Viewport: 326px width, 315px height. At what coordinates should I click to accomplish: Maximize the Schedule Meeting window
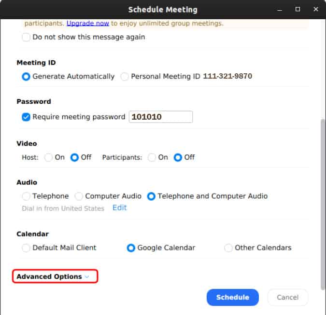pyautogui.click(x=298, y=9)
